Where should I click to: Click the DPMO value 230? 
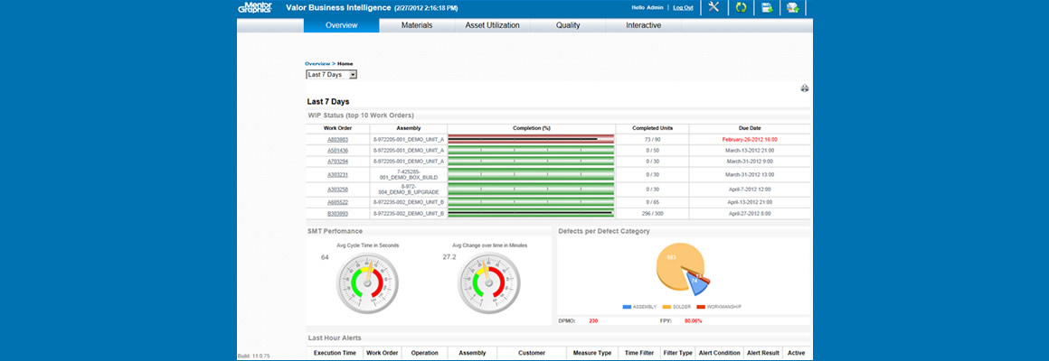pos(592,321)
